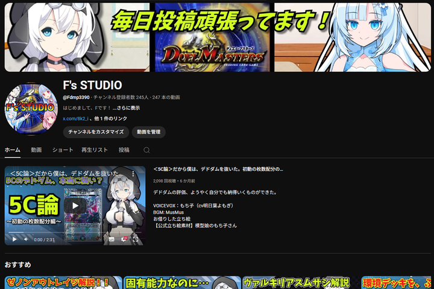Click the BGM: MusMus description line
434x289 pixels.
[x=168, y=212]
